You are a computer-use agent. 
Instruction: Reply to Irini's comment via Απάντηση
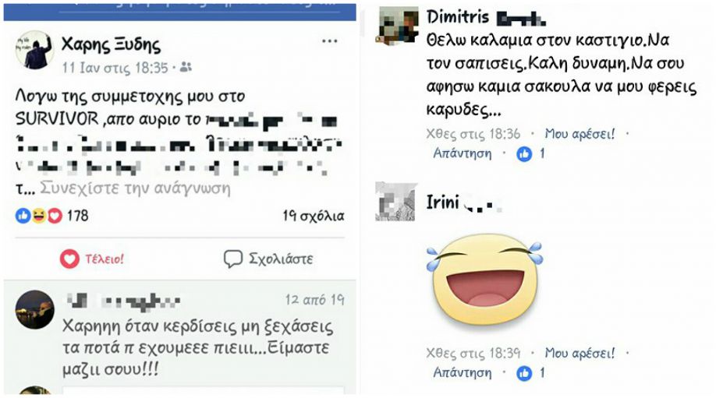coord(463,372)
